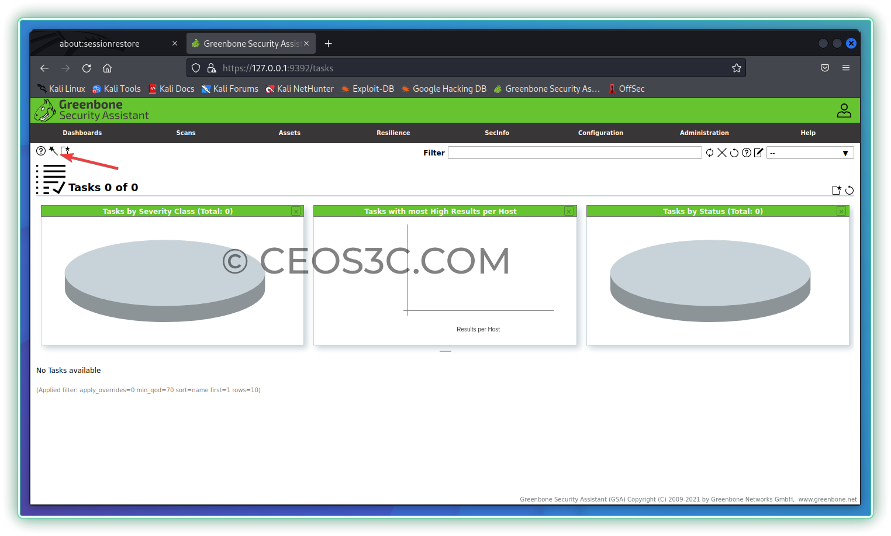This screenshot has width=891, height=536.
Task: Open Google Hacking DB bookmark
Action: [444, 89]
